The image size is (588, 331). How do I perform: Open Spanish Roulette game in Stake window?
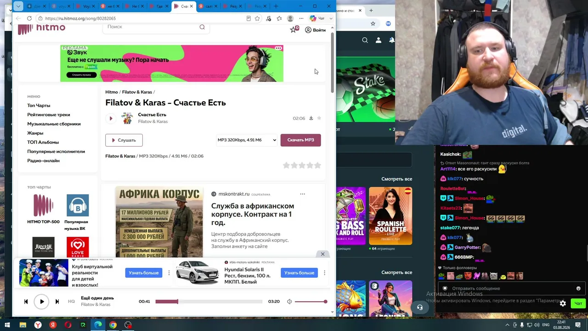(x=390, y=216)
